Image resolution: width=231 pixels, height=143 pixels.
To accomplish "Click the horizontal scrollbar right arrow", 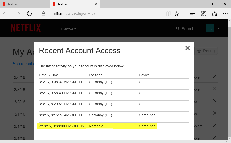I will point(226,141).
